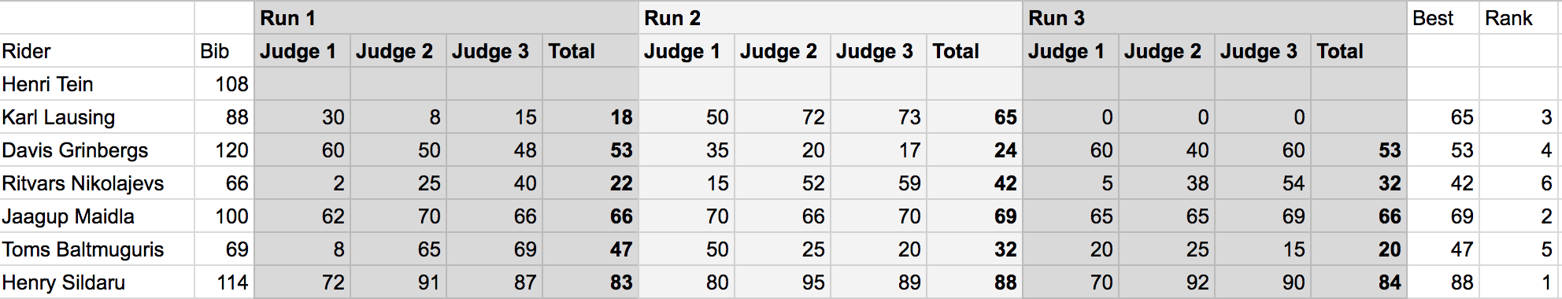Click Henri Tein's bib number 108

(x=224, y=83)
